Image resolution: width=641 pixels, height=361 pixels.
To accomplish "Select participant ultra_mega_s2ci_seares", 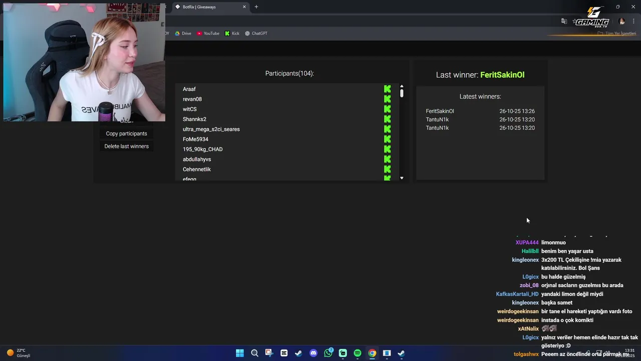I will click(x=211, y=129).
